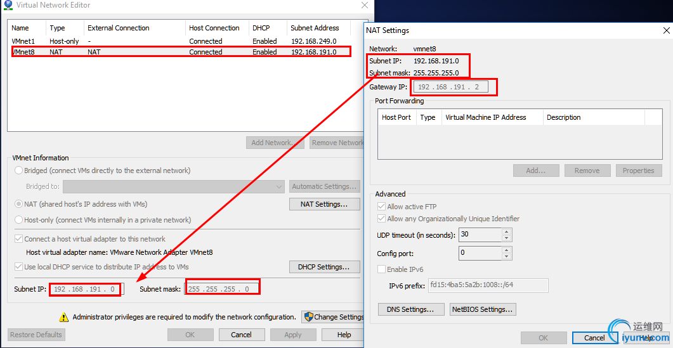Click Add Network button
Image resolution: width=673 pixels, height=348 pixels.
pos(275,143)
